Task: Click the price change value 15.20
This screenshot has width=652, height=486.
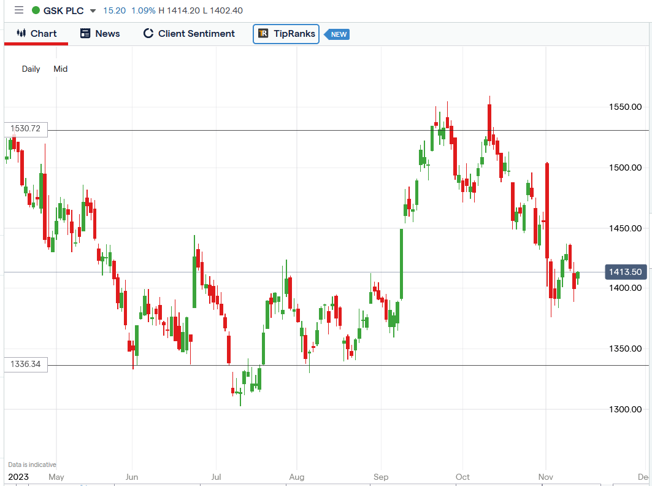Action: coord(114,11)
